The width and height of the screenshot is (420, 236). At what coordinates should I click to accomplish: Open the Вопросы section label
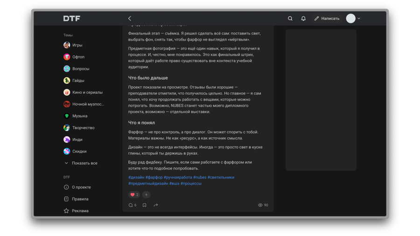81,69
